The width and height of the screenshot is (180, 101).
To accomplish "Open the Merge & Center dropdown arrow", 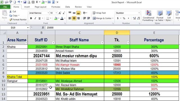I will [x=113, y=18].
